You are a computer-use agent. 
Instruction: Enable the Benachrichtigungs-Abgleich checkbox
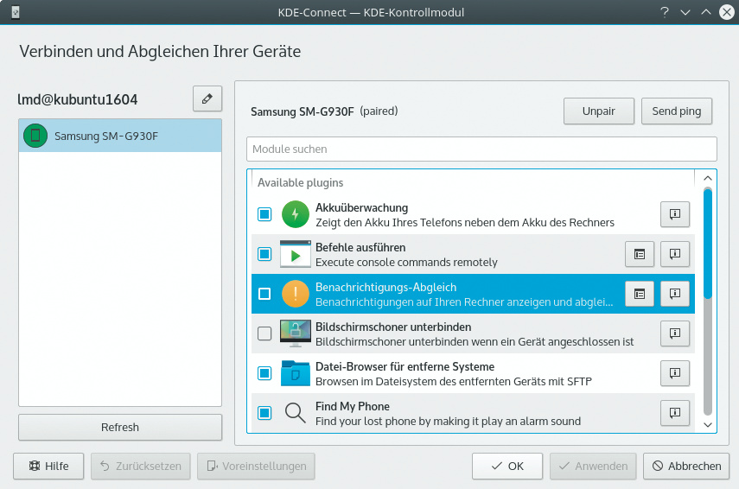pos(264,294)
